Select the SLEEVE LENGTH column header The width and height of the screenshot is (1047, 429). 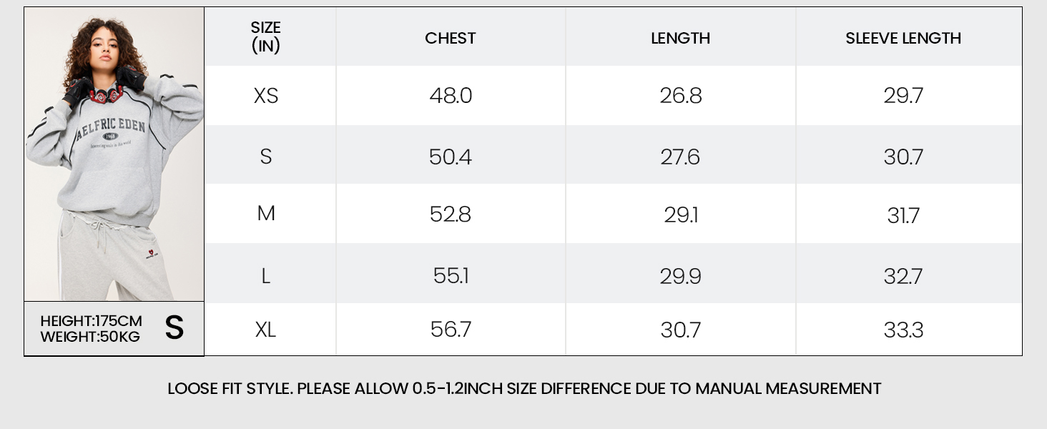(x=903, y=38)
